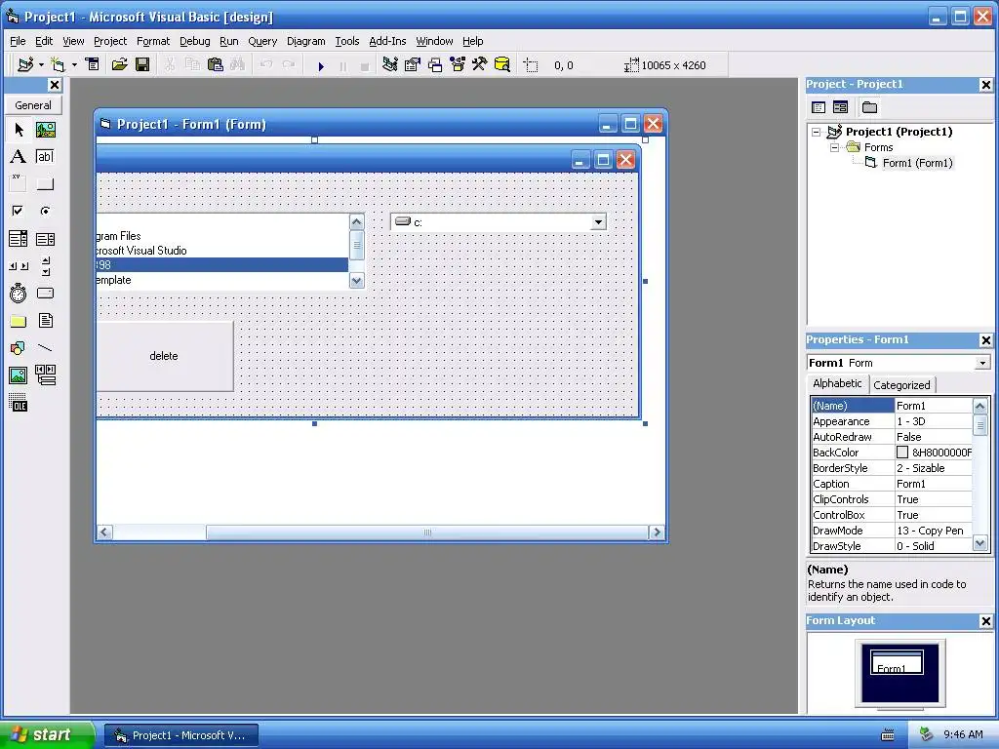Image resolution: width=999 pixels, height=749 pixels.
Task: Click View Code in Project panel
Action: [x=819, y=107]
